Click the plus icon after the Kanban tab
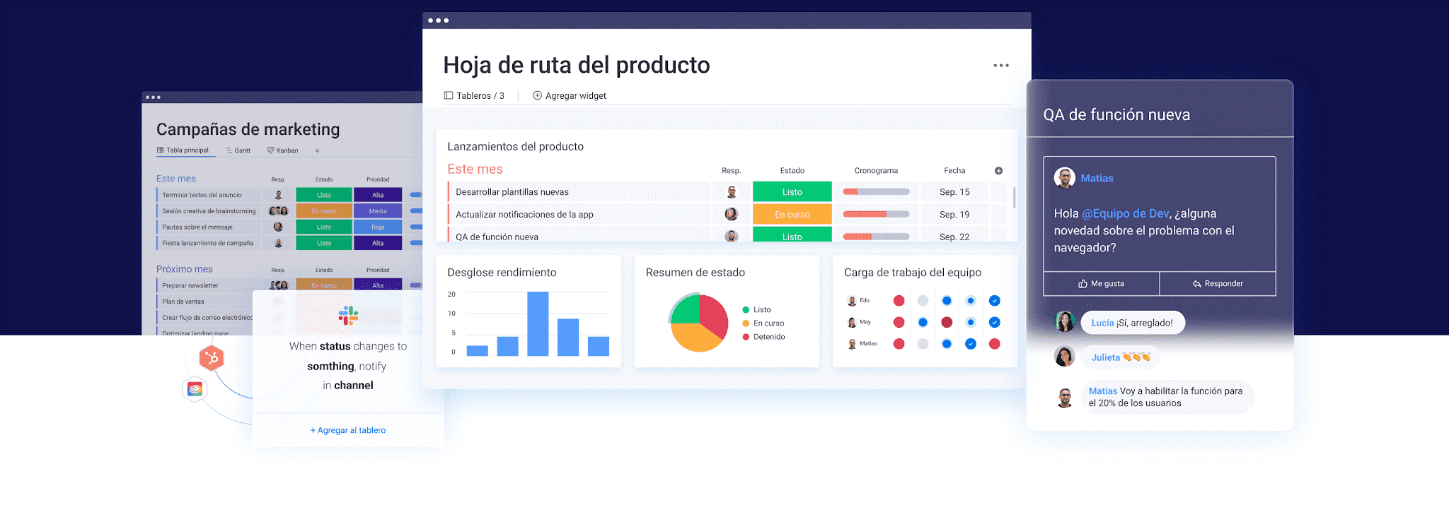 coord(317,150)
